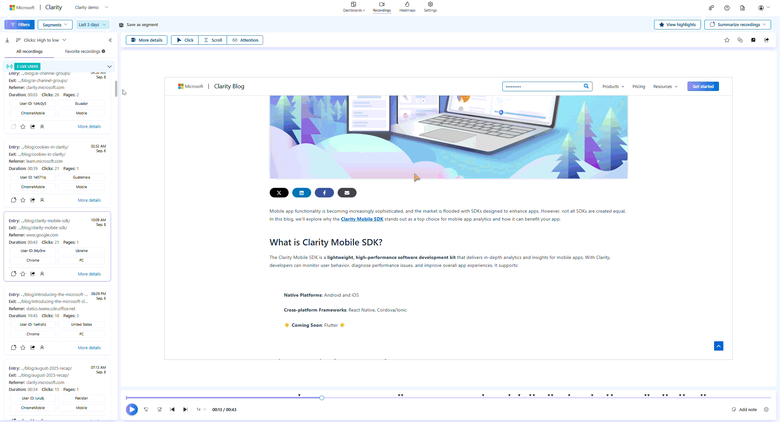Download the recordings list
This screenshot has width=780, height=422.
point(7,40)
